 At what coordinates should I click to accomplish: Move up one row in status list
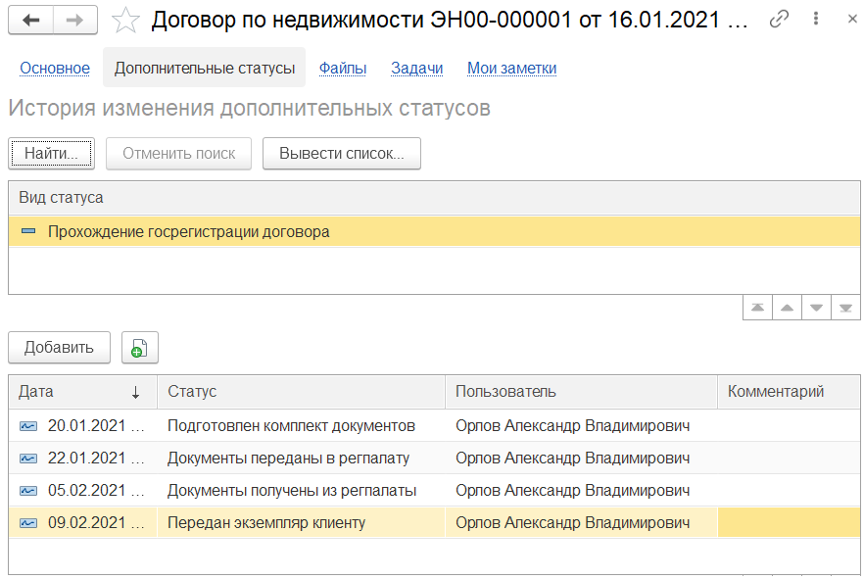coord(787,308)
